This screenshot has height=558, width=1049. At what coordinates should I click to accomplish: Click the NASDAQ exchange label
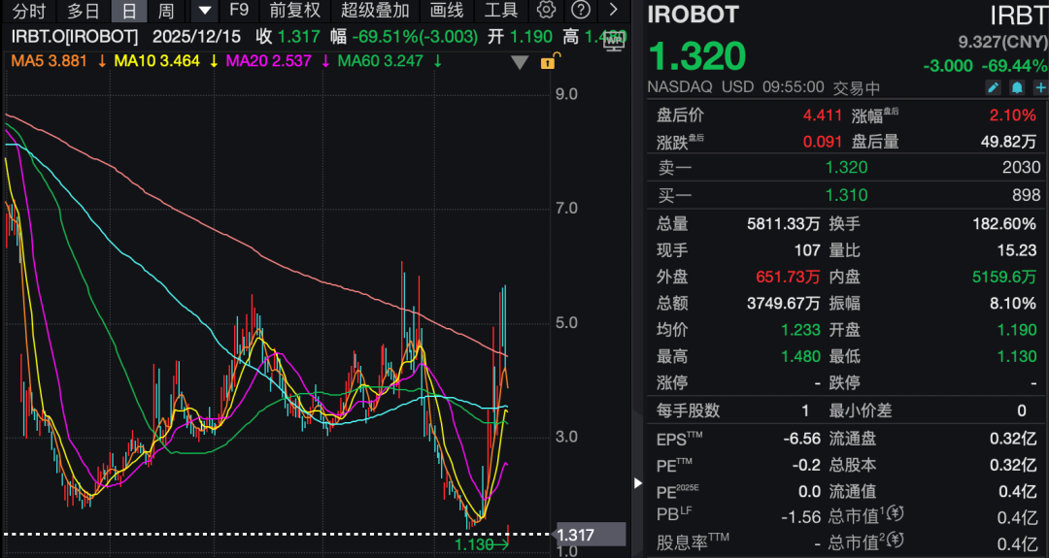coord(680,87)
